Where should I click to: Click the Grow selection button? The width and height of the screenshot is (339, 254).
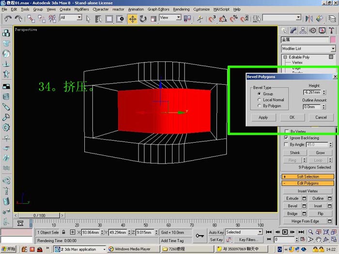click(x=320, y=153)
